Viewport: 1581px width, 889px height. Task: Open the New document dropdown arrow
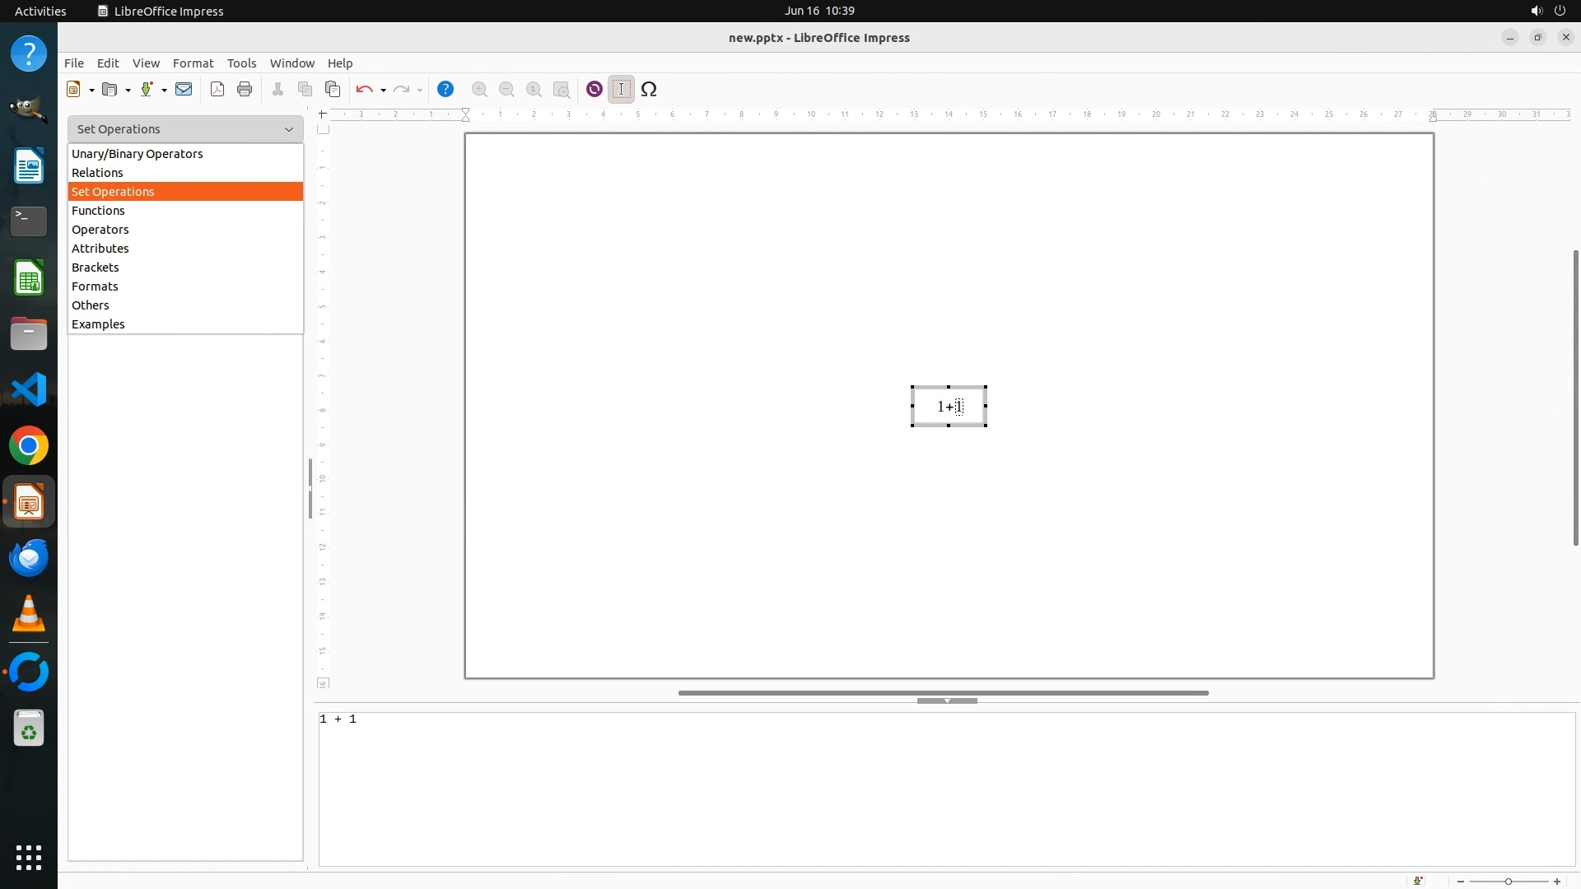point(91,90)
